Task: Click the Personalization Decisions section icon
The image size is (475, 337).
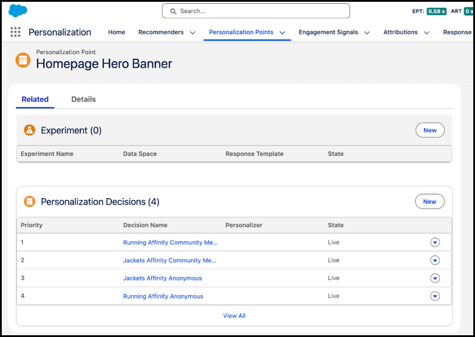Action: [29, 201]
